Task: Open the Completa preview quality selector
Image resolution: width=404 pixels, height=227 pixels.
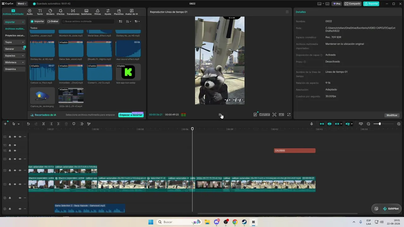Action: pyautogui.click(x=264, y=115)
